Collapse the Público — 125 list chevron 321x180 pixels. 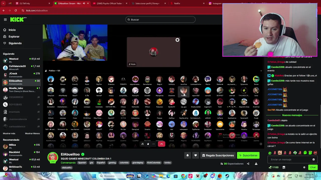tap(261, 71)
